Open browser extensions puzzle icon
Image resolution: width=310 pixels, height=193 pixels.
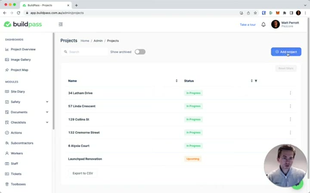(285, 13)
